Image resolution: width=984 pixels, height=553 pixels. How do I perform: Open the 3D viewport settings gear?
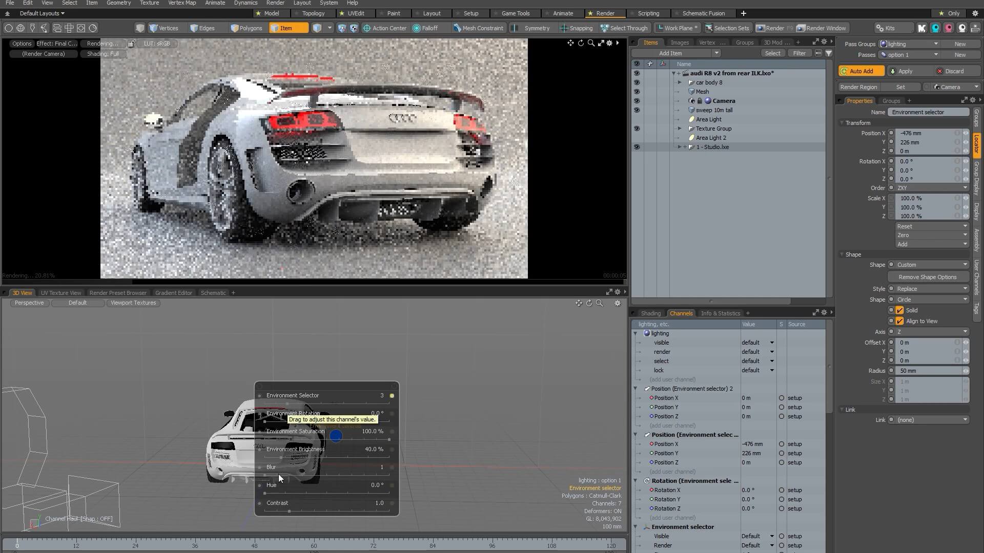point(618,303)
